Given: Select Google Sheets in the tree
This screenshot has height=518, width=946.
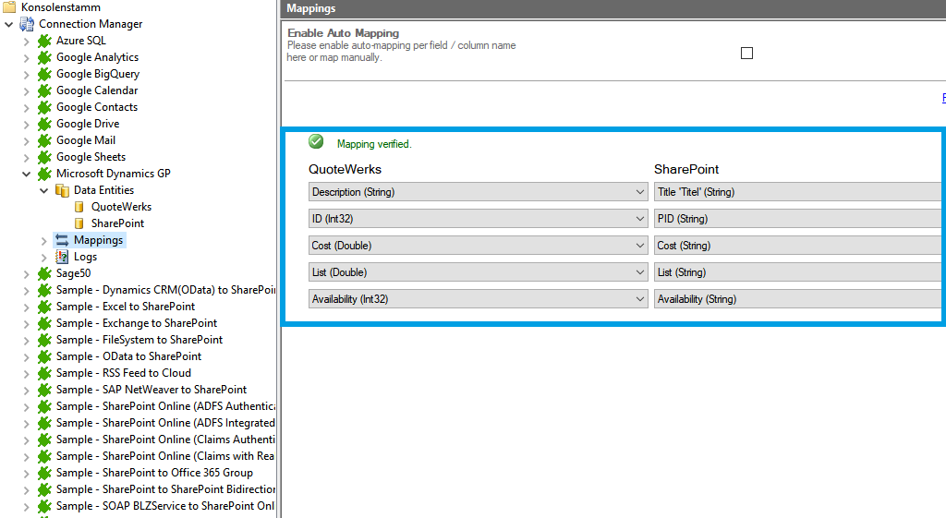Looking at the screenshot, I should click(91, 157).
